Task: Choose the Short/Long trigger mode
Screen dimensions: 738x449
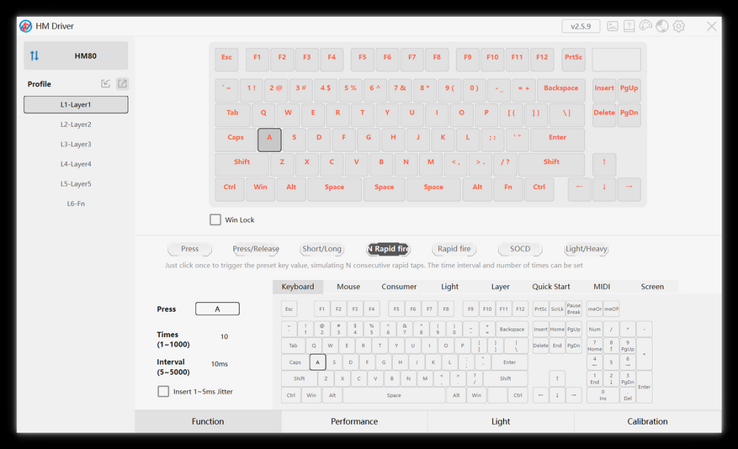Action: [322, 249]
